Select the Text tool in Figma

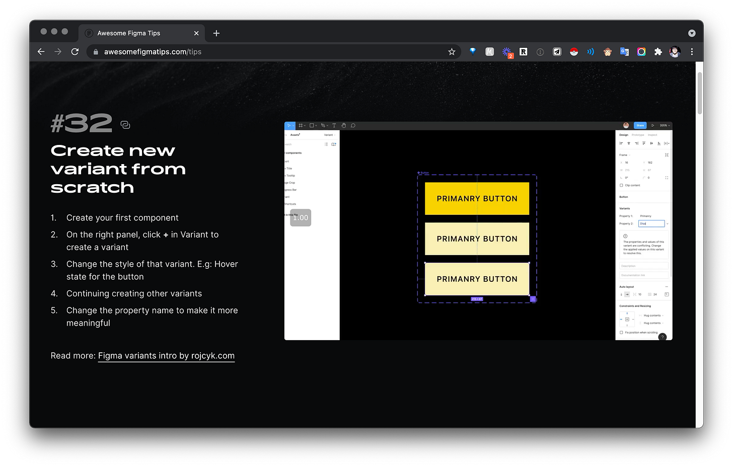pyautogui.click(x=334, y=125)
